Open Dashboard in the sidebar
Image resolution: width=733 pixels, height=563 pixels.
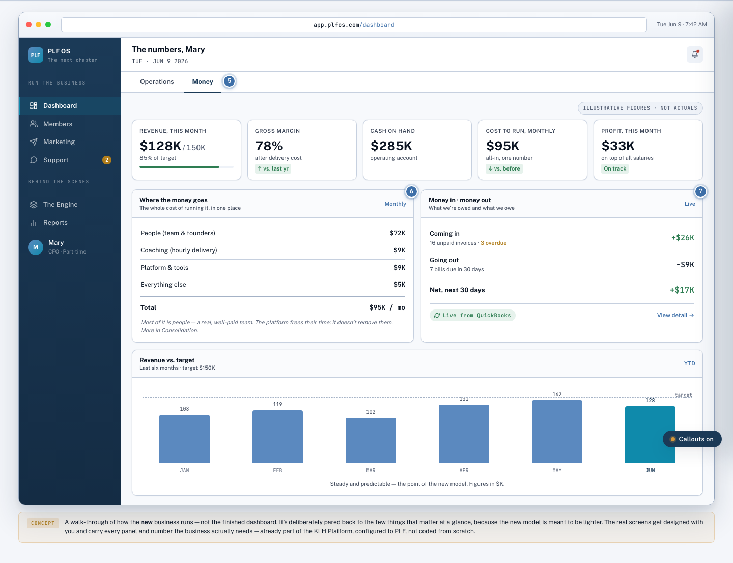point(70,106)
